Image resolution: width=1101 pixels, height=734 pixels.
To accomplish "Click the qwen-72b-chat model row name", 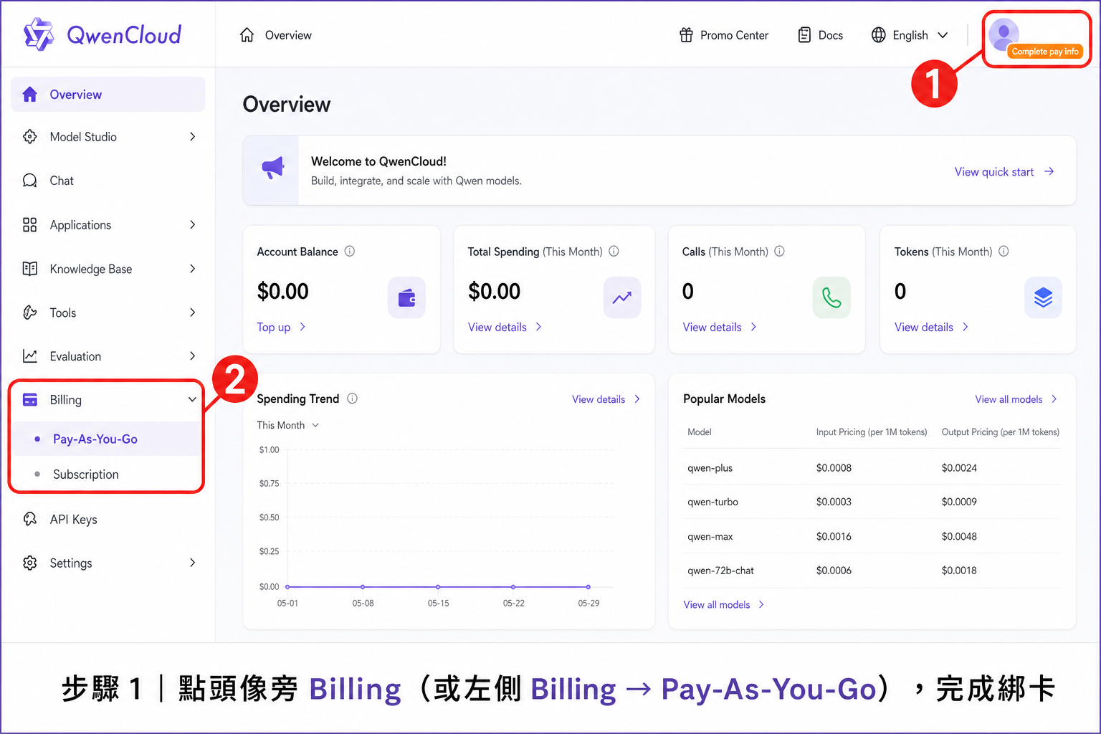I will (720, 571).
